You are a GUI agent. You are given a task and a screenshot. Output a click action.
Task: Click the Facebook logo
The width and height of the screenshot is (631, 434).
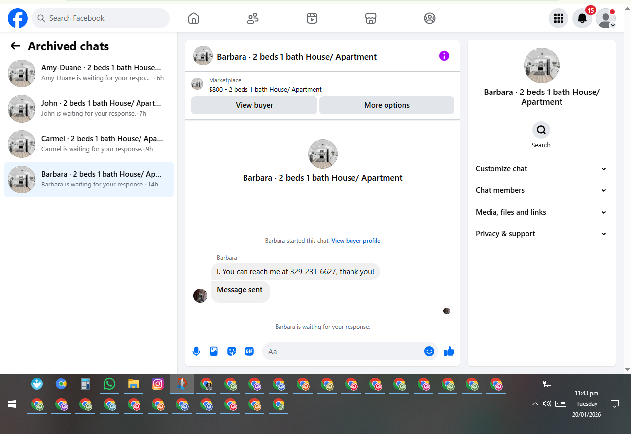point(18,18)
